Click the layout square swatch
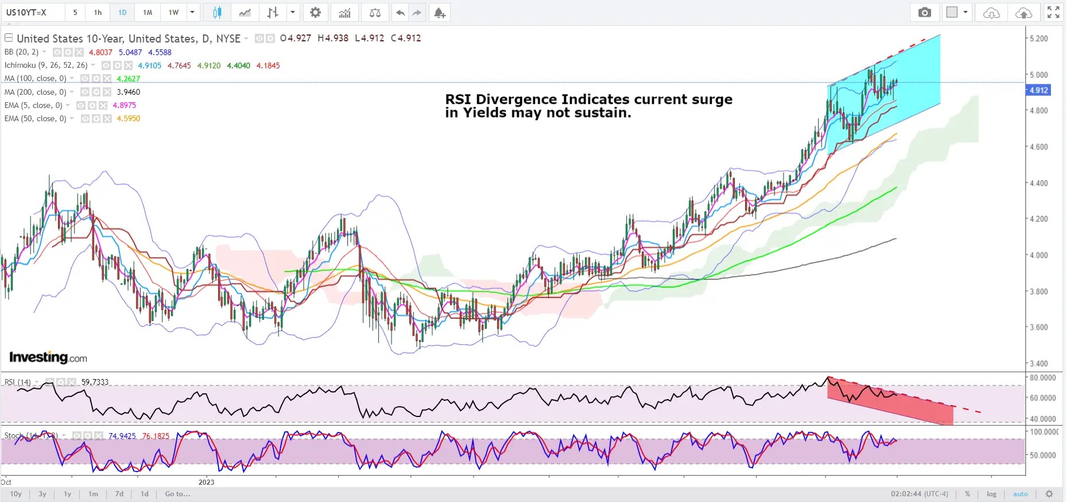This screenshot has height=502, width=1066. [952, 12]
